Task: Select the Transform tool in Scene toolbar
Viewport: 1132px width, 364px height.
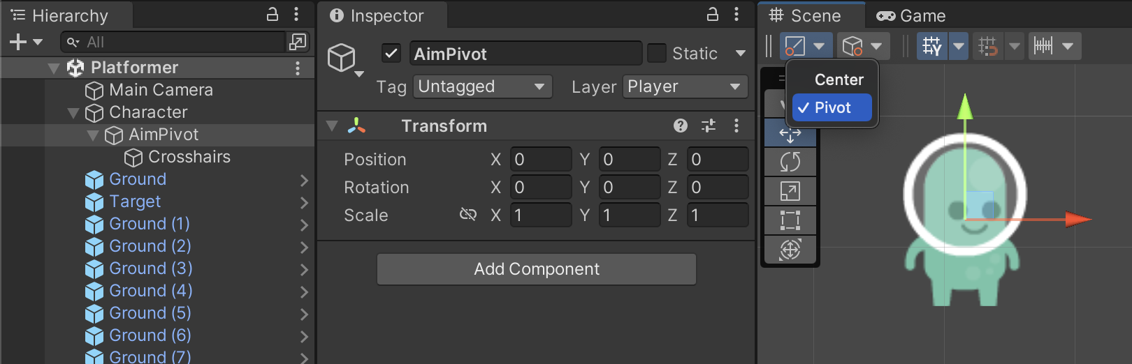Action: coord(790,249)
